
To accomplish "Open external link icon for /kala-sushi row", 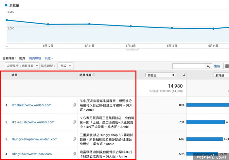I will tap(75, 122).
